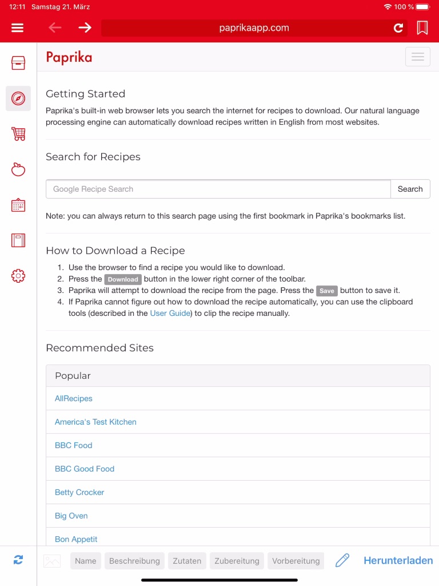Open the grocery shopping cart icon
439x586 pixels.
pyautogui.click(x=18, y=134)
